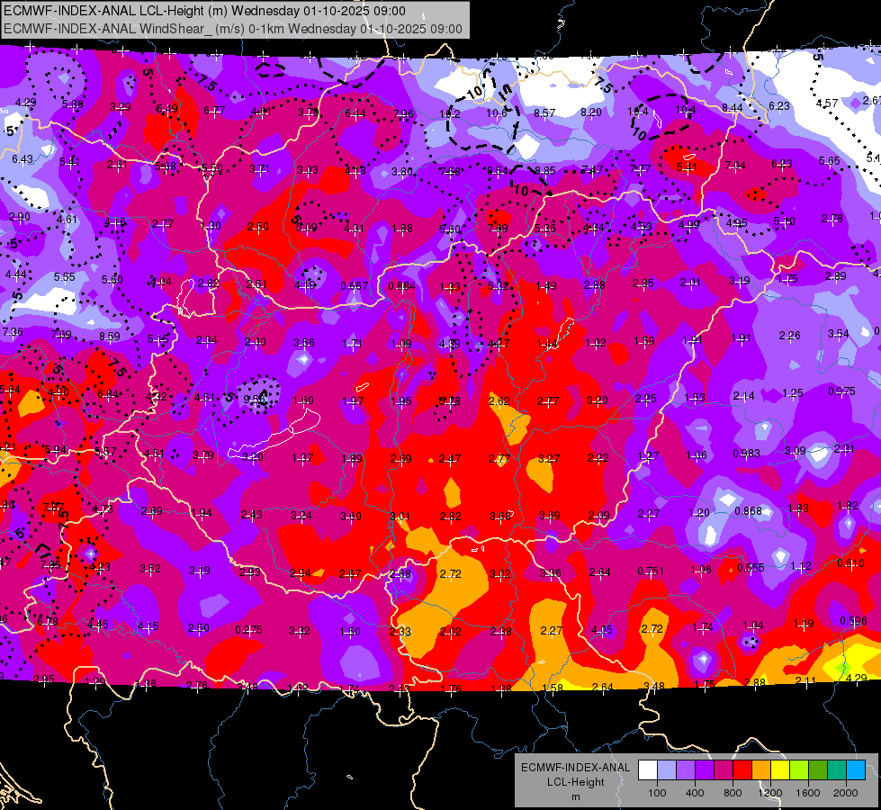Image resolution: width=881 pixels, height=810 pixels.
Task: Click the grid value 0.596
Action: [853, 621]
